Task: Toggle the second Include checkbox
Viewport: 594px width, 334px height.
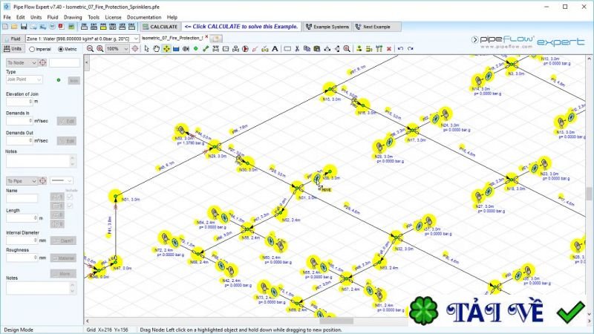Action: [70, 206]
